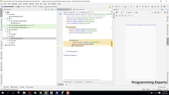169x95 pixels.
Task: Click the Attach debugger to process icon
Action: click(x=146, y=7)
